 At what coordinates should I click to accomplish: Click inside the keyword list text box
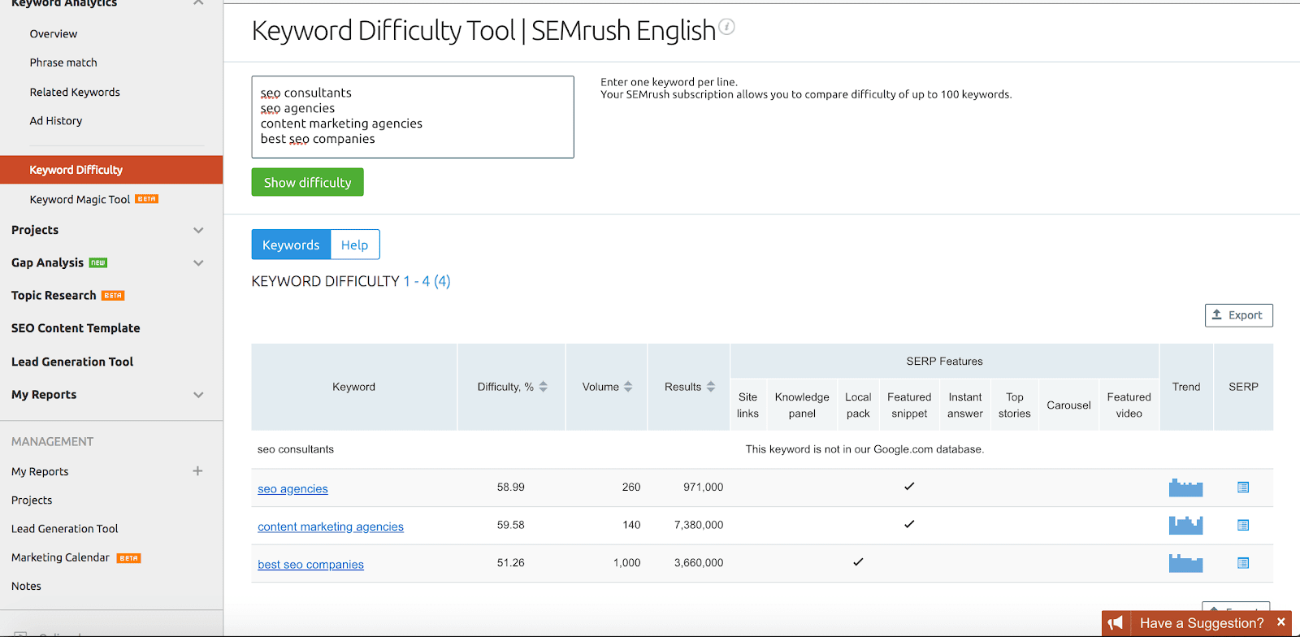pyautogui.click(x=412, y=117)
